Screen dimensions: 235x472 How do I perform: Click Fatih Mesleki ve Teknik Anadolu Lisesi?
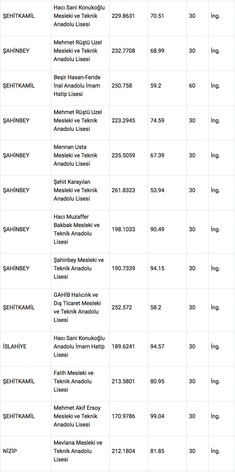(x=74, y=381)
